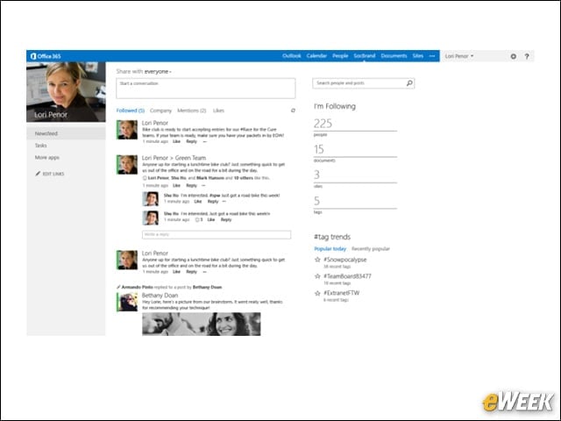
Task: Open the brainstorm picture in Bethany's post
Action: [x=202, y=324]
